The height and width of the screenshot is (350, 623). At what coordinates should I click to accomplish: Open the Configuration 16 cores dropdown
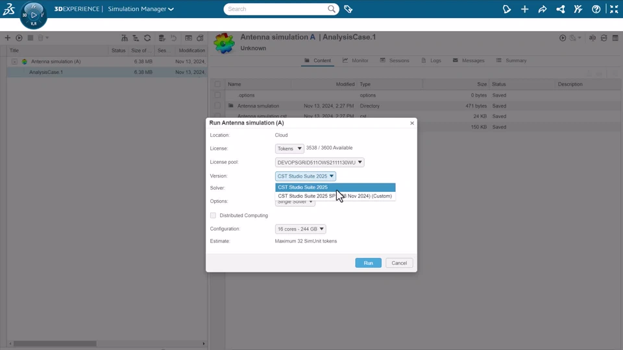pyautogui.click(x=300, y=229)
